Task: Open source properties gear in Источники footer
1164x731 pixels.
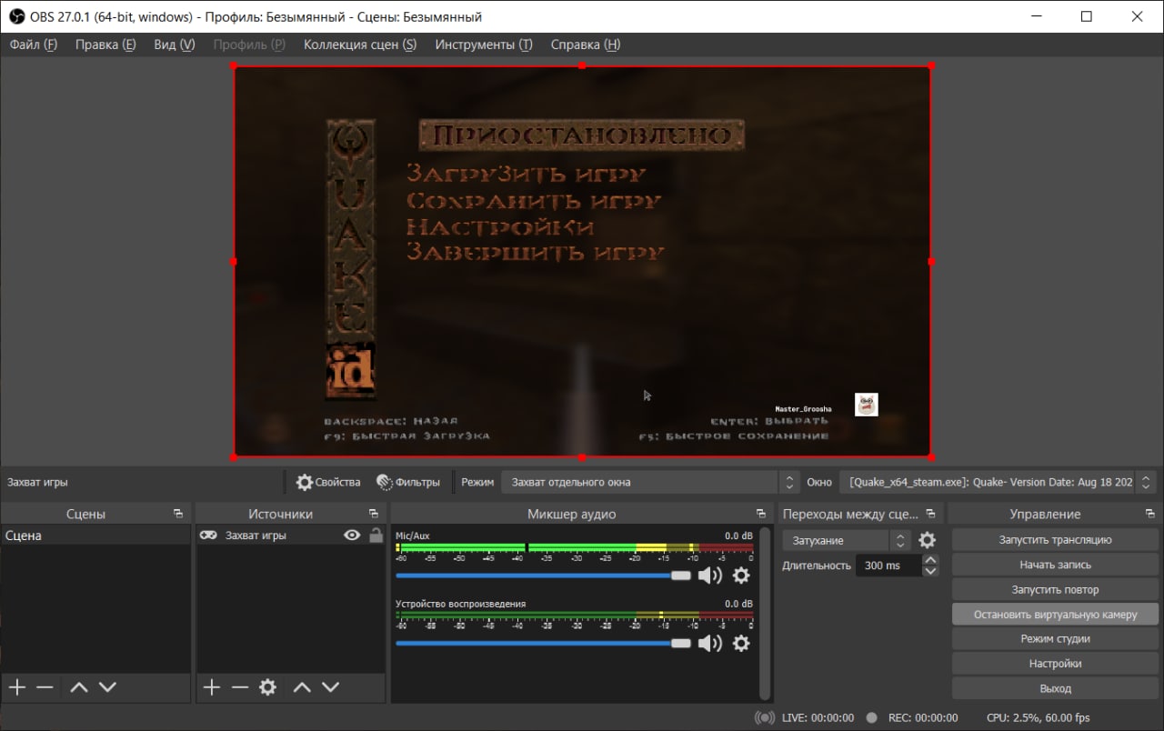Action: [267, 687]
